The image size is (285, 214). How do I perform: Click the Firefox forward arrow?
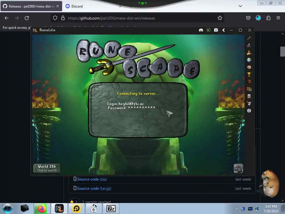(17, 18)
